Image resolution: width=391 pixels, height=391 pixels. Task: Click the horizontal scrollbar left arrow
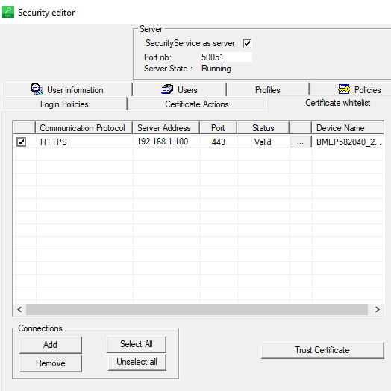coord(19,310)
